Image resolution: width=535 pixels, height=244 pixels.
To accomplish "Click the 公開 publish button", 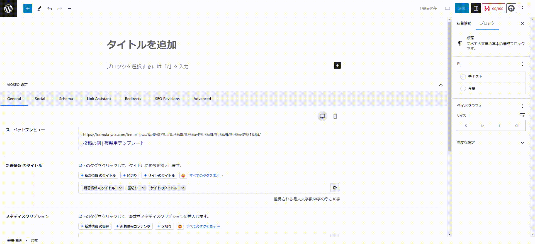I will click(461, 8).
